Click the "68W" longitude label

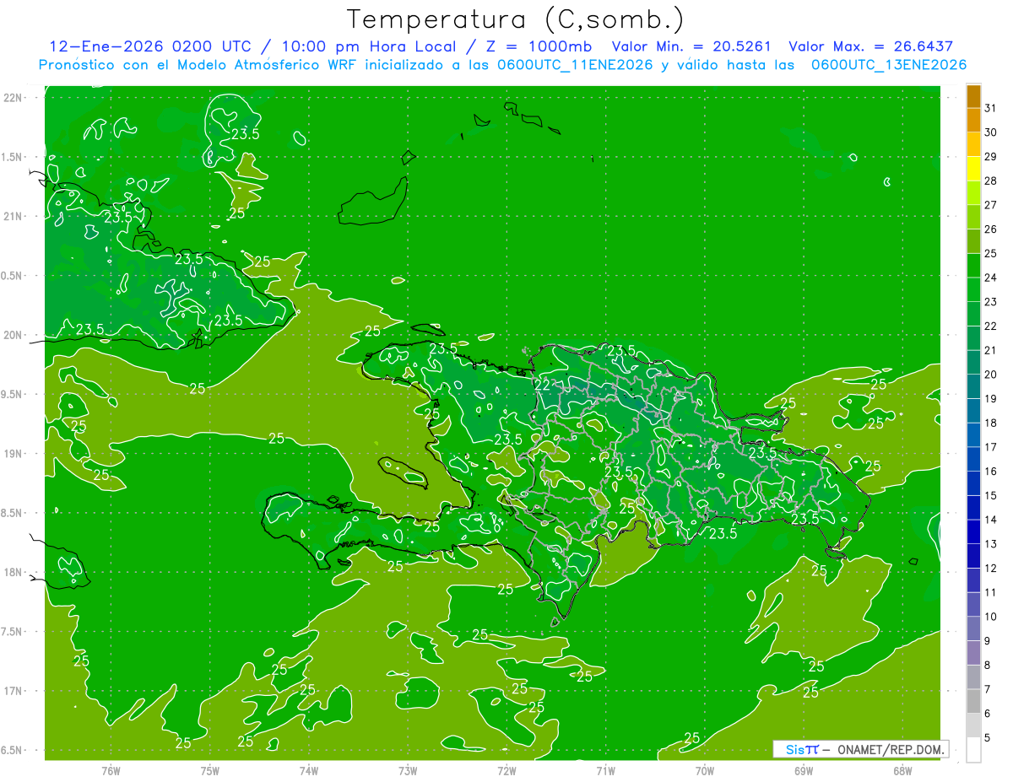(902, 770)
